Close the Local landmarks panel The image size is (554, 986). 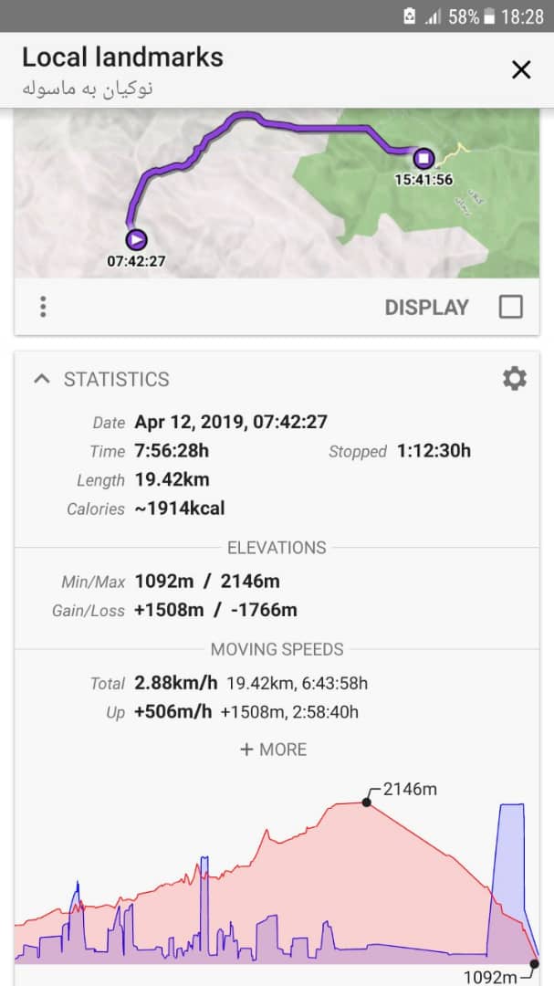coord(521,69)
